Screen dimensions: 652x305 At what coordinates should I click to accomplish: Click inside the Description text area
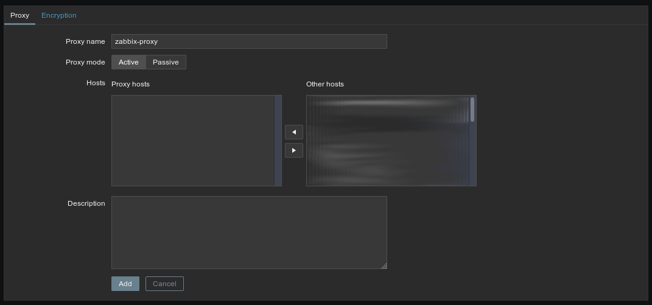coord(249,232)
